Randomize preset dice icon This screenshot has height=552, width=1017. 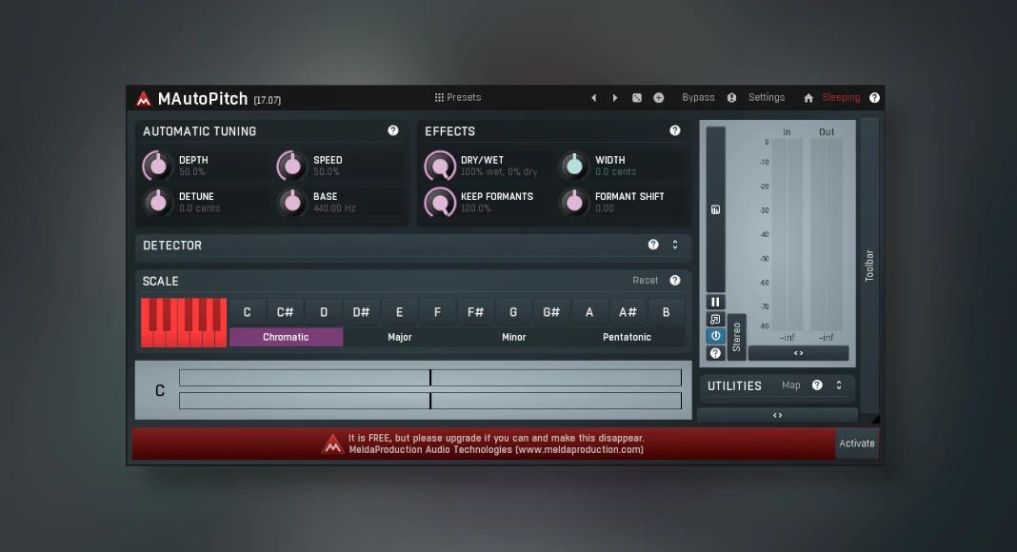(x=637, y=98)
